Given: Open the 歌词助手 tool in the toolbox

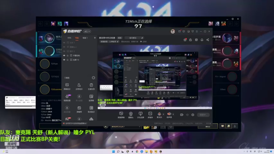Looking at the screenshot, I should [91, 109].
